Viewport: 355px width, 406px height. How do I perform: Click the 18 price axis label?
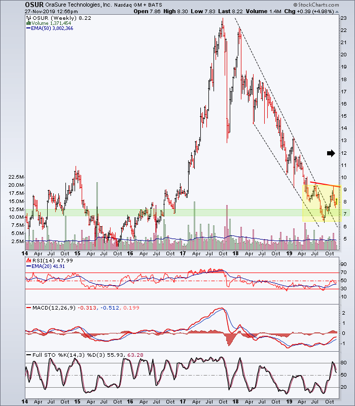tap(344, 80)
